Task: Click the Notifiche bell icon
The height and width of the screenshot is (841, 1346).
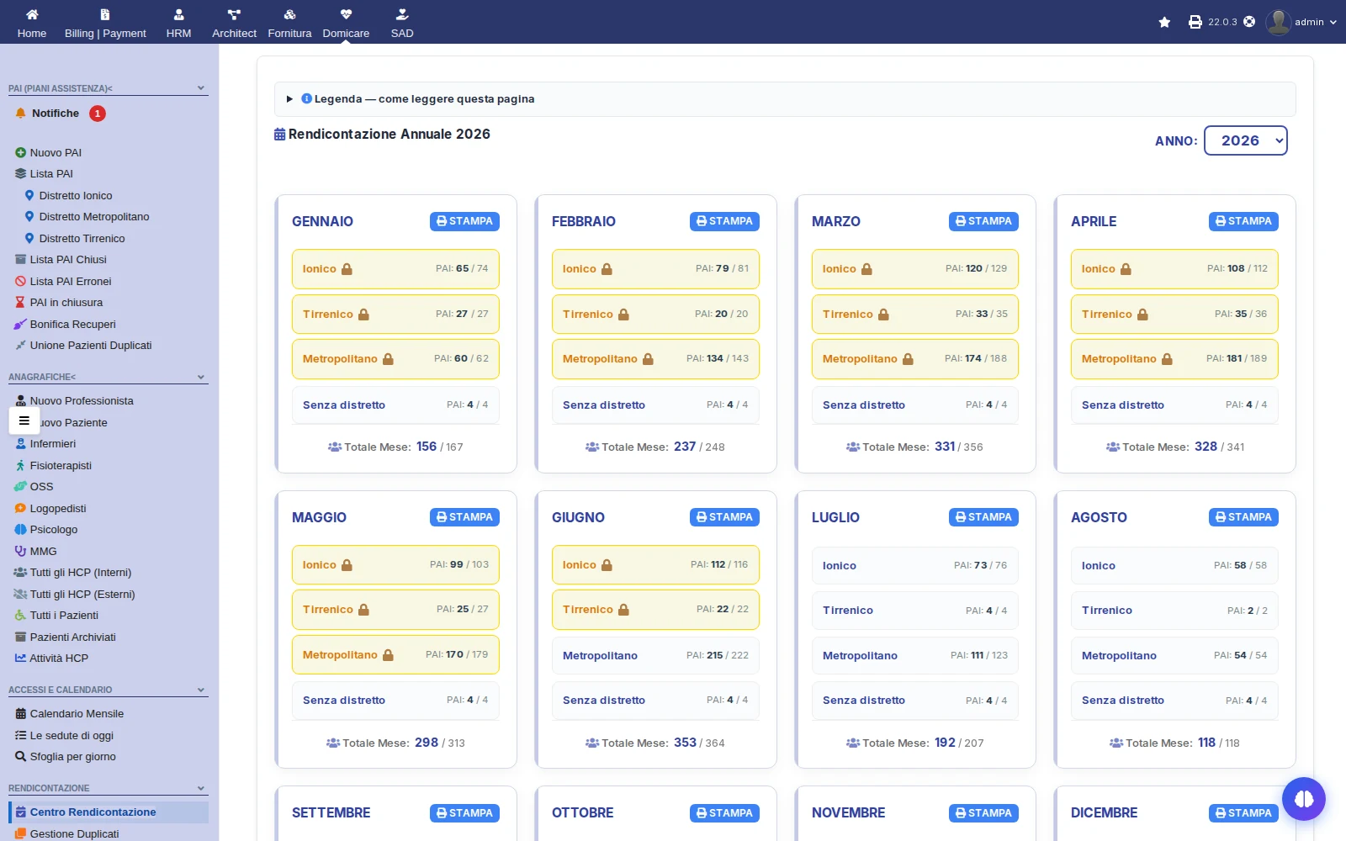Action: [x=21, y=114]
